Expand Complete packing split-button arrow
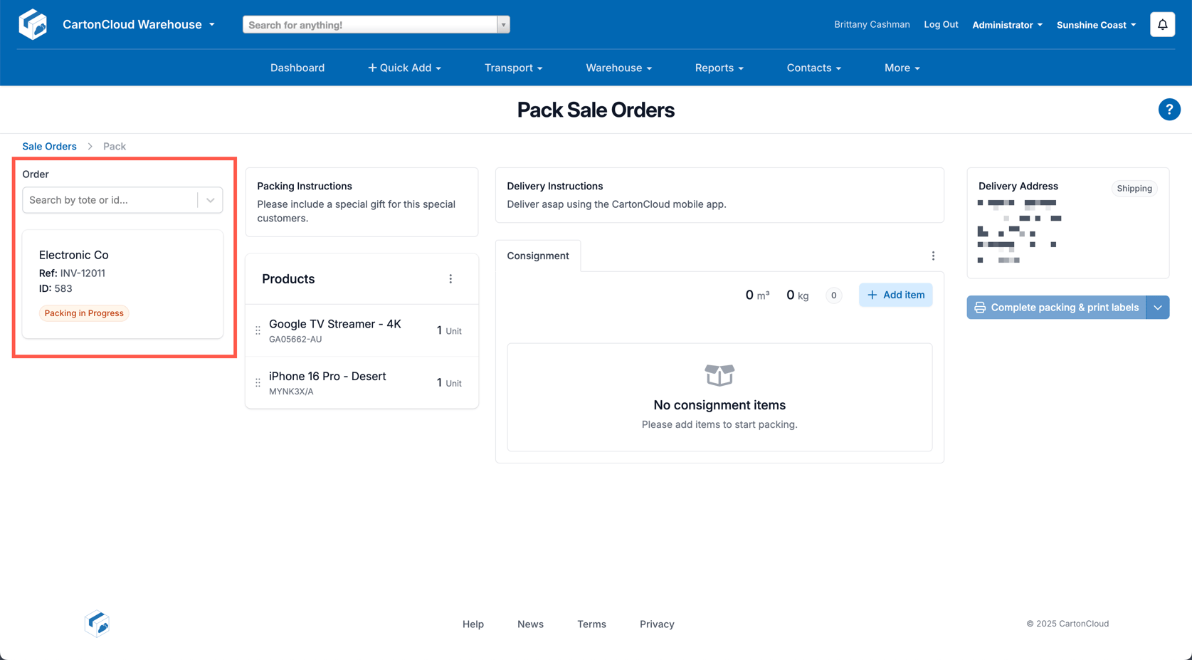The width and height of the screenshot is (1192, 660). pyautogui.click(x=1158, y=308)
